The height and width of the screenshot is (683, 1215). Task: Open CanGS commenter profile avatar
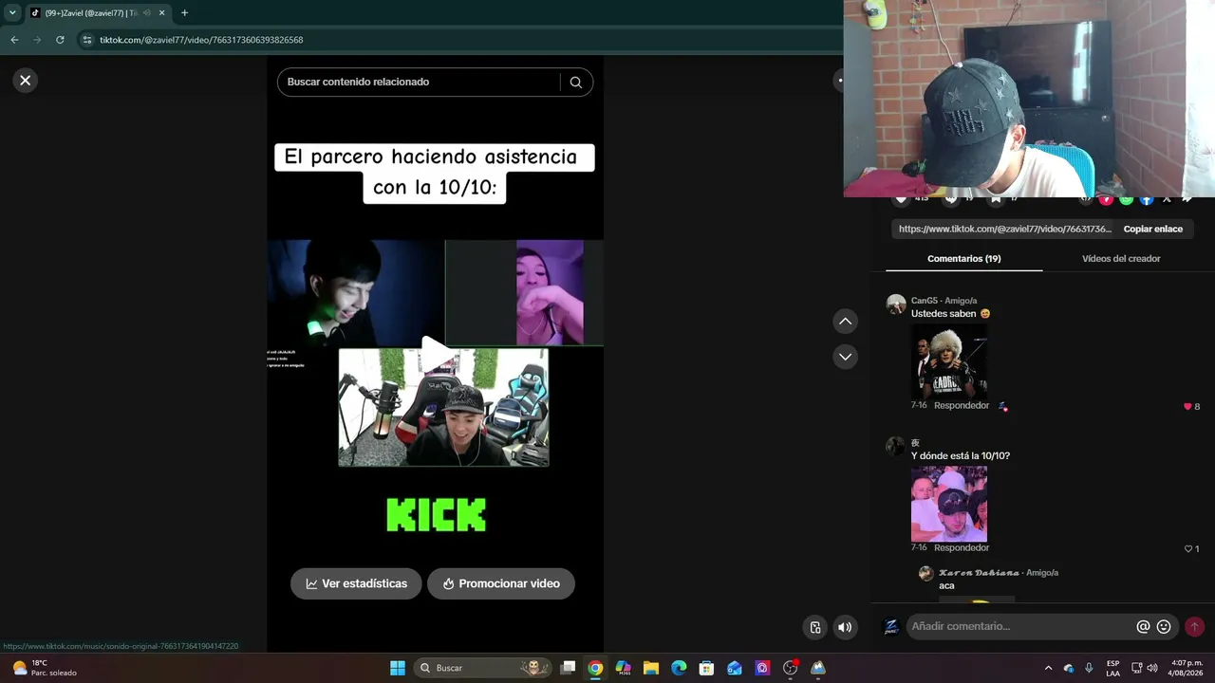[896, 304]
